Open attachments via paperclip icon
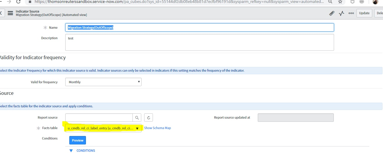This screenshot has width=383, height=154. [331, 13]
